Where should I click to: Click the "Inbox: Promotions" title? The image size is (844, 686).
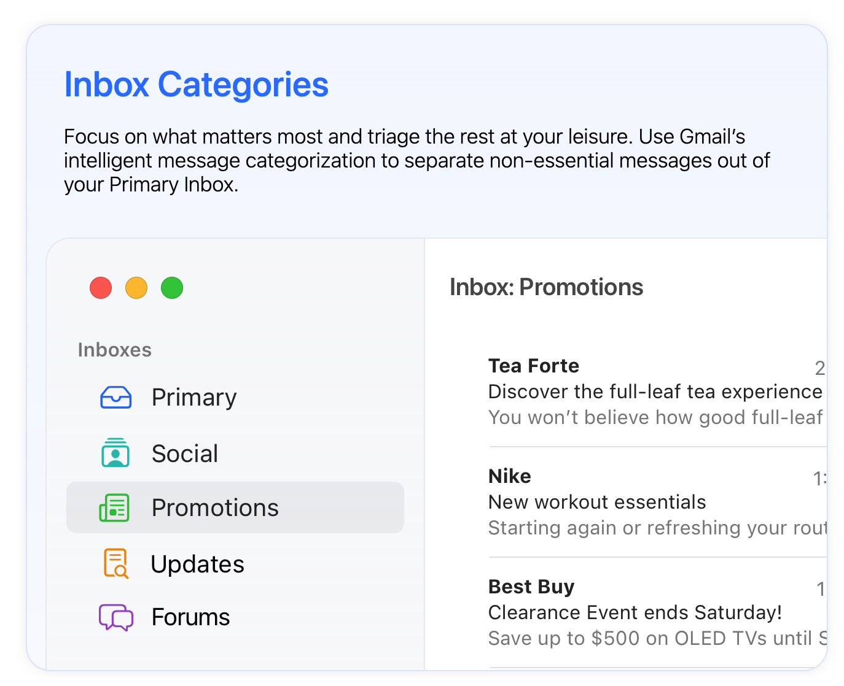tap(546, 287)
